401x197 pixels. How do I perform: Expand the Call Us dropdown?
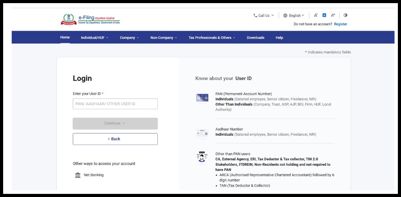click(x=264, y=16)
